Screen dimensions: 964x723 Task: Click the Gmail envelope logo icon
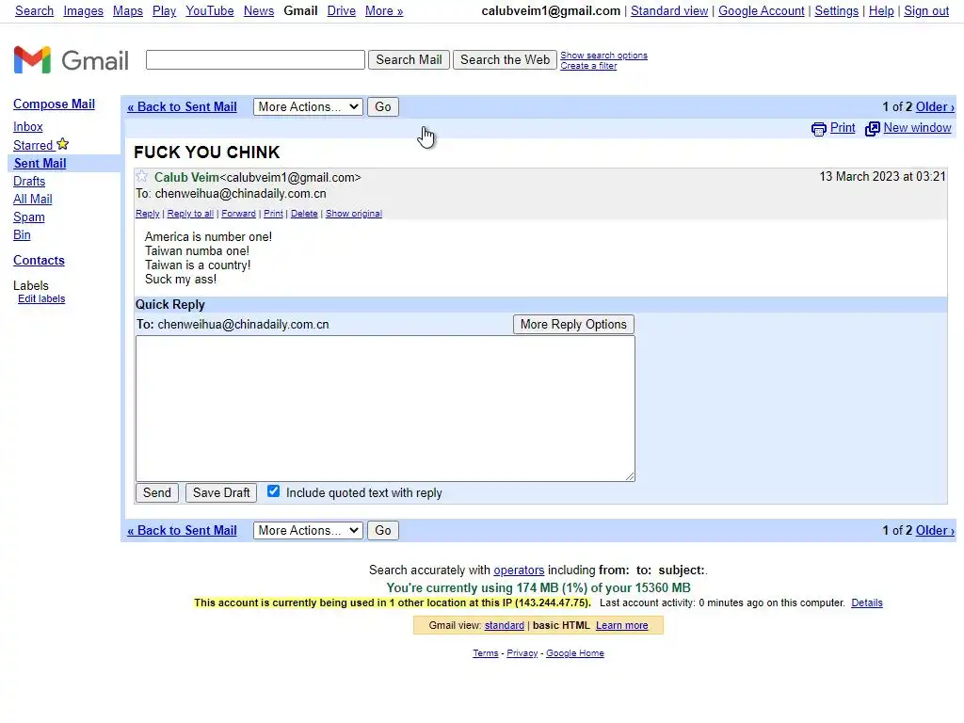(32, 59)
